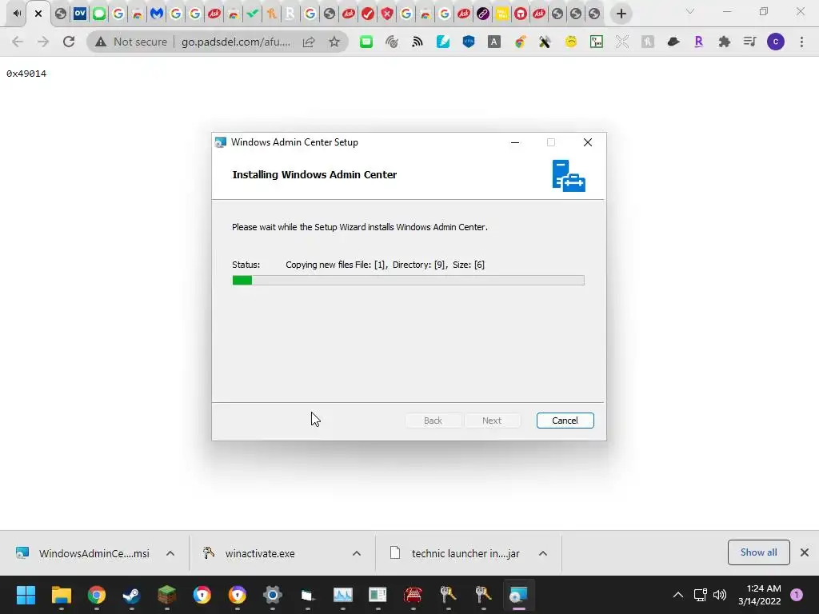Expand options for winactivate.exe download
Viewport: 819px width, 614px height.
click(x=357, y=553)
